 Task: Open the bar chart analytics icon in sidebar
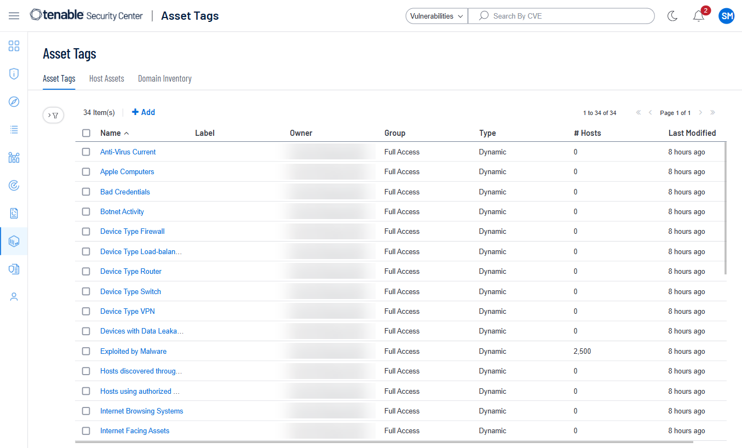click(14, 158)
